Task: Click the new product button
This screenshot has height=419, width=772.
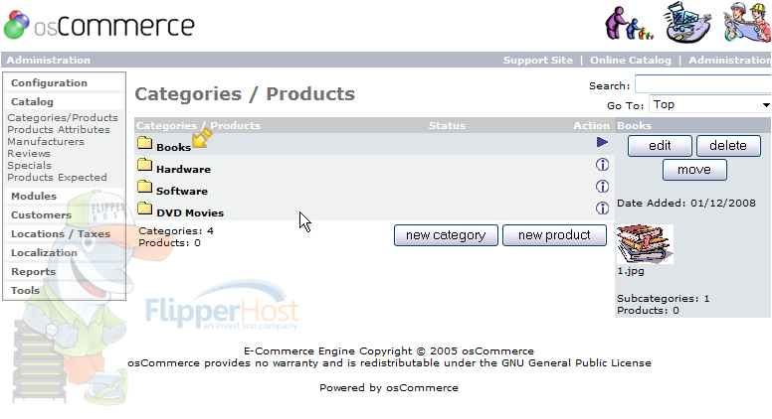Action: tap(554, 235)
